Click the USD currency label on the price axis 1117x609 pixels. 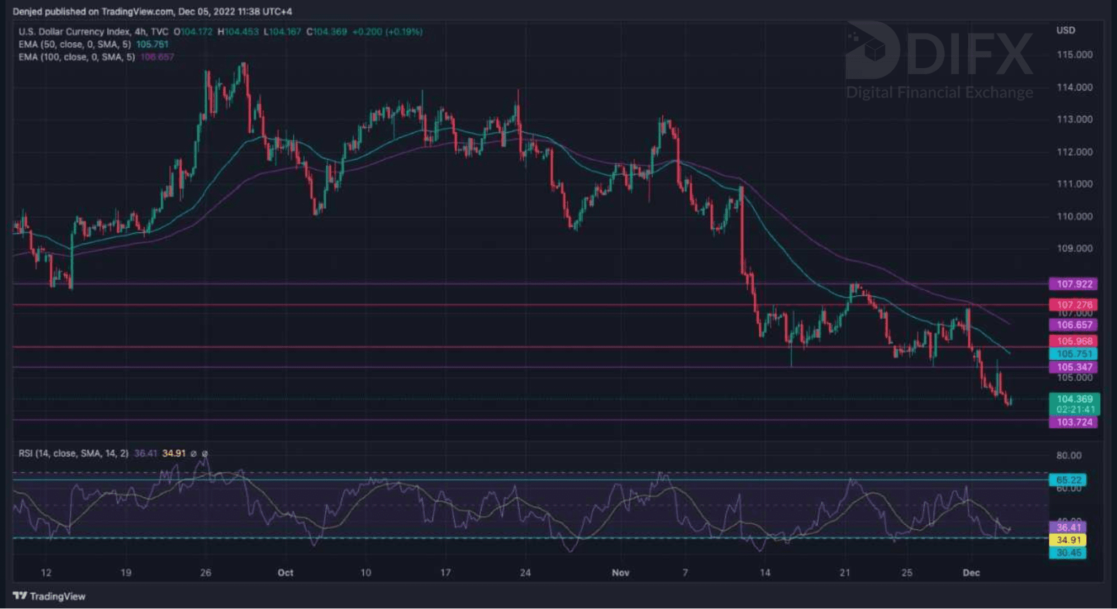[1065, 30]
